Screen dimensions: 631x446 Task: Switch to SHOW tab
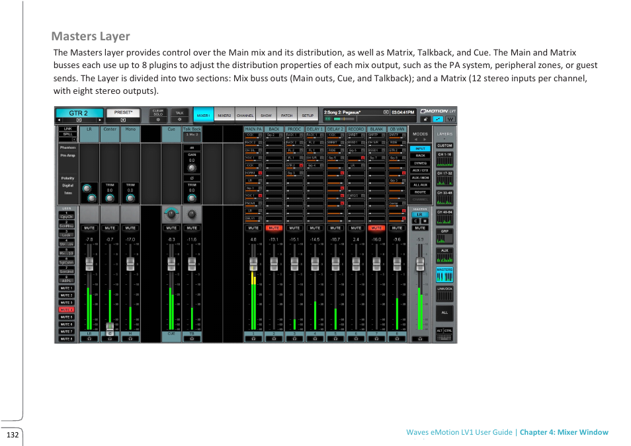pos(266,115)
